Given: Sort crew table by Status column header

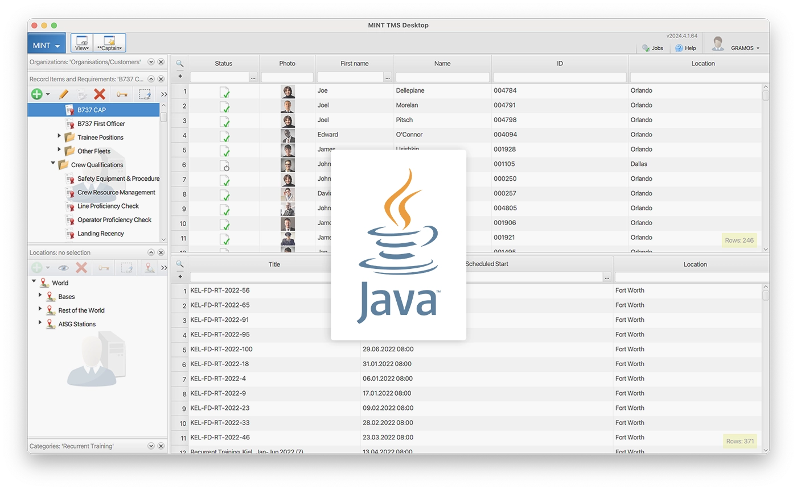Looking at the screenshot, I should 224,64.
